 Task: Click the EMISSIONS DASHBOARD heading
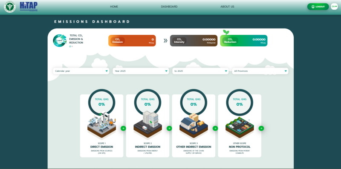coord(92,22)
